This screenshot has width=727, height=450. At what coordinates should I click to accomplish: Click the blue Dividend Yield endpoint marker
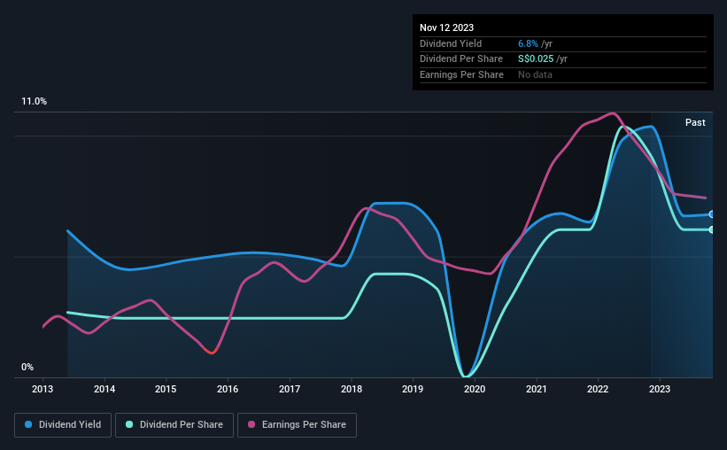click(x=711, y=214)
